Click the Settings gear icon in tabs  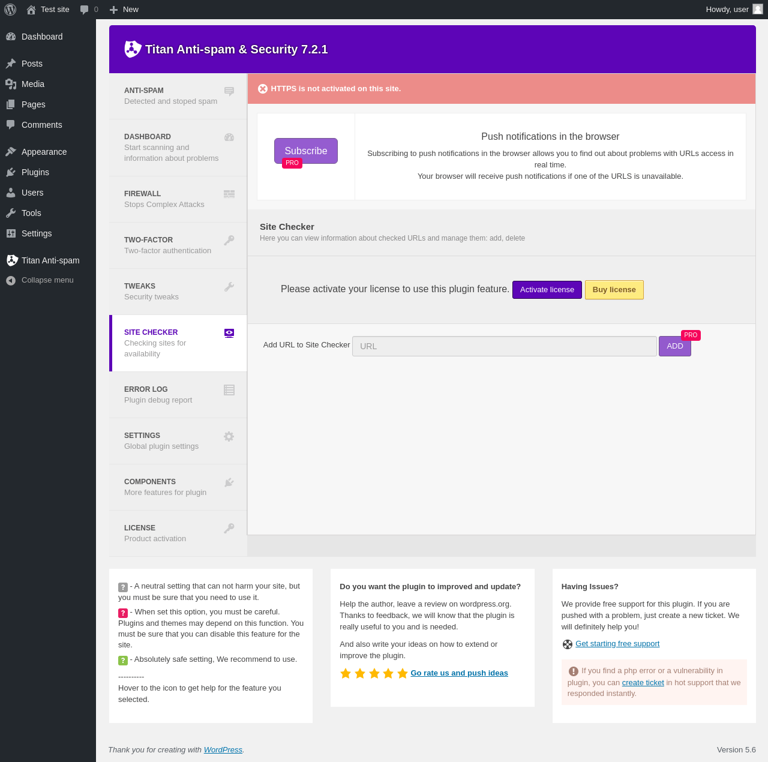(229, 436)
